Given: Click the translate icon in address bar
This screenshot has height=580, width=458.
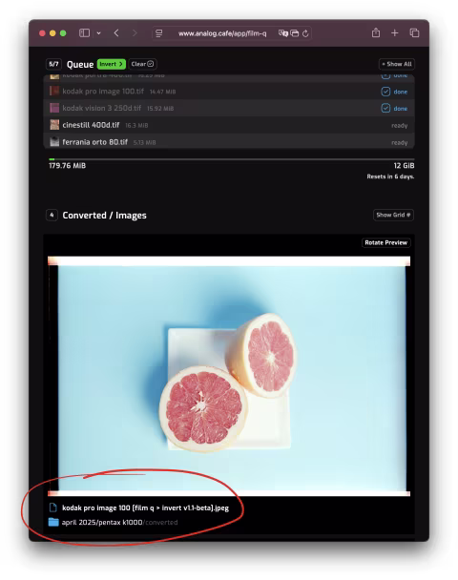Looking at the screenshot, I should (x=283, y=33).
